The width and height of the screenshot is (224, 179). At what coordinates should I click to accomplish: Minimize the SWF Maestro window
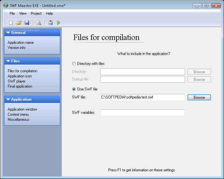197,6
